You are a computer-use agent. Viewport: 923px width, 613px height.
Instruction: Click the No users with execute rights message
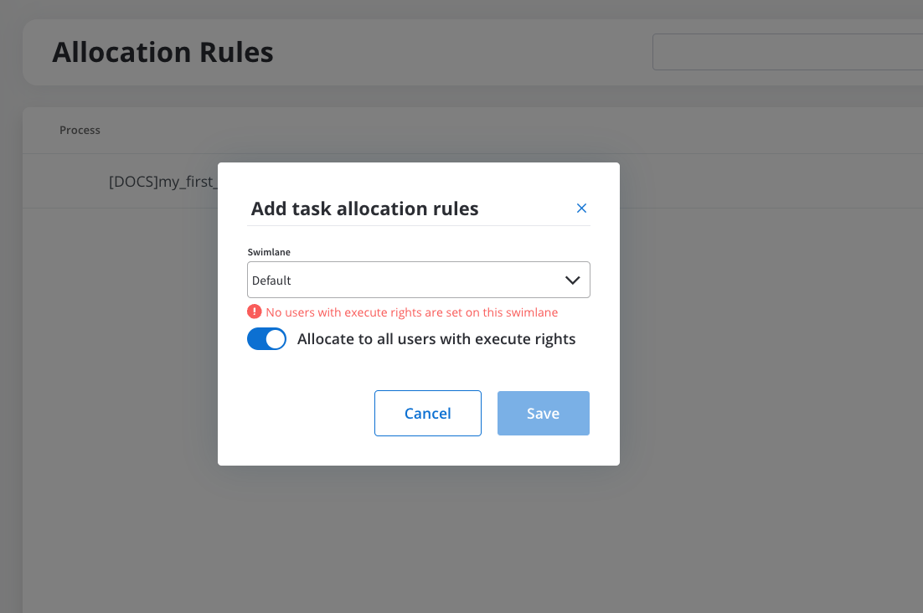[411, 312]
